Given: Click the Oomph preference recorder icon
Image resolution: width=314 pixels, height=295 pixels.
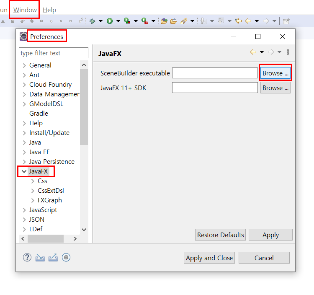Looking at the screenshot, I should coord(66,257).
